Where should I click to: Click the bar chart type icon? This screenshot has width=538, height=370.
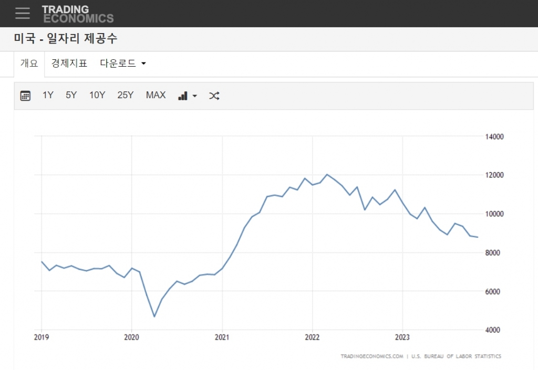click(183, 96)
